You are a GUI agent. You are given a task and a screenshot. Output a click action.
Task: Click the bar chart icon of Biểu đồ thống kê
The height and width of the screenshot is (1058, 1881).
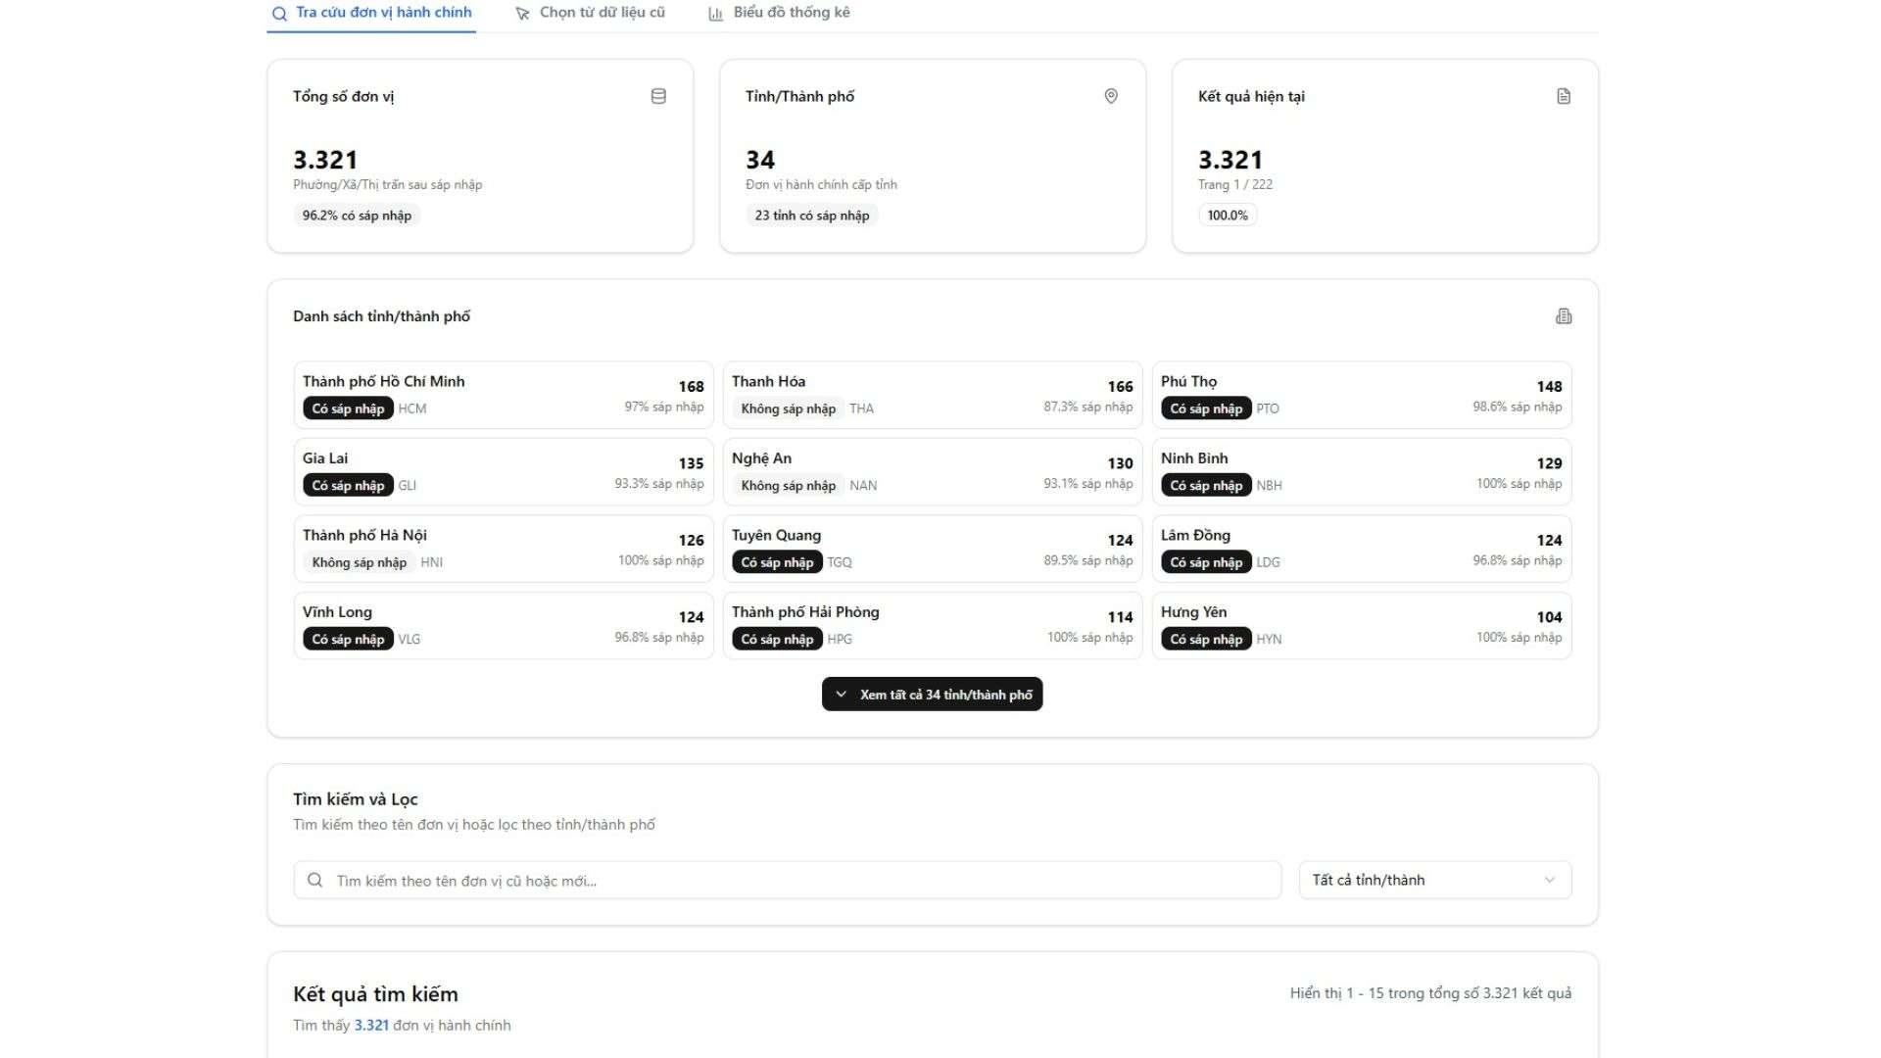click(716, 14)
